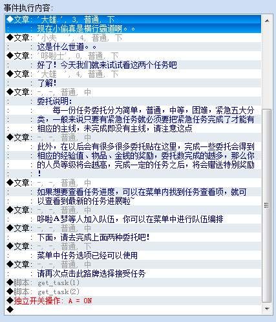Select the script command get_task(2)

[133, 292]
